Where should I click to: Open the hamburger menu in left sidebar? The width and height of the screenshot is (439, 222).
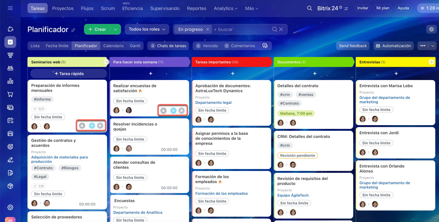point(10,8)
